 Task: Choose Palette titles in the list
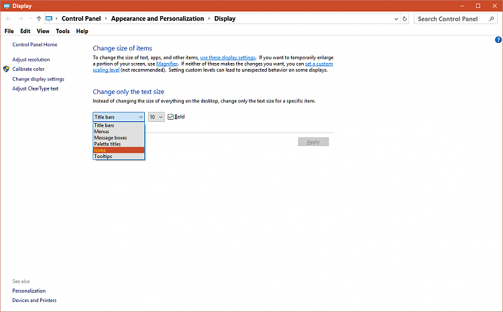(x=119, y=144)
